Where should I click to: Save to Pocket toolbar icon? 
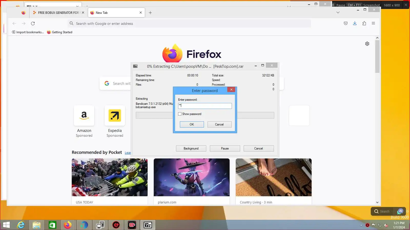tap(346, 24)
